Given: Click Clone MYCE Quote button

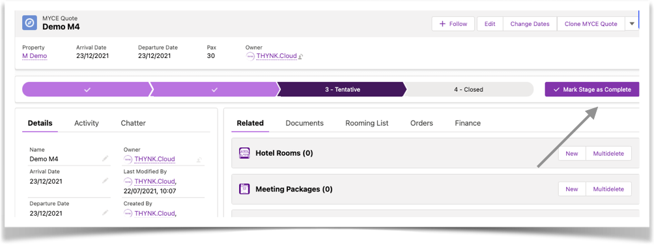Looking at the screenshot, I should (x=591, y=24).
